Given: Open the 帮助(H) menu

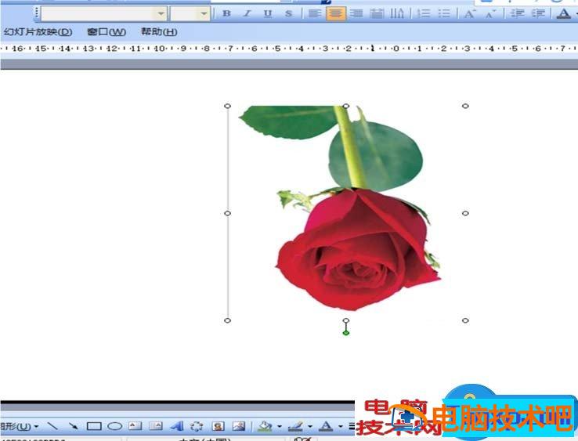Looking at the screenshot, I should tap(159, 32).
